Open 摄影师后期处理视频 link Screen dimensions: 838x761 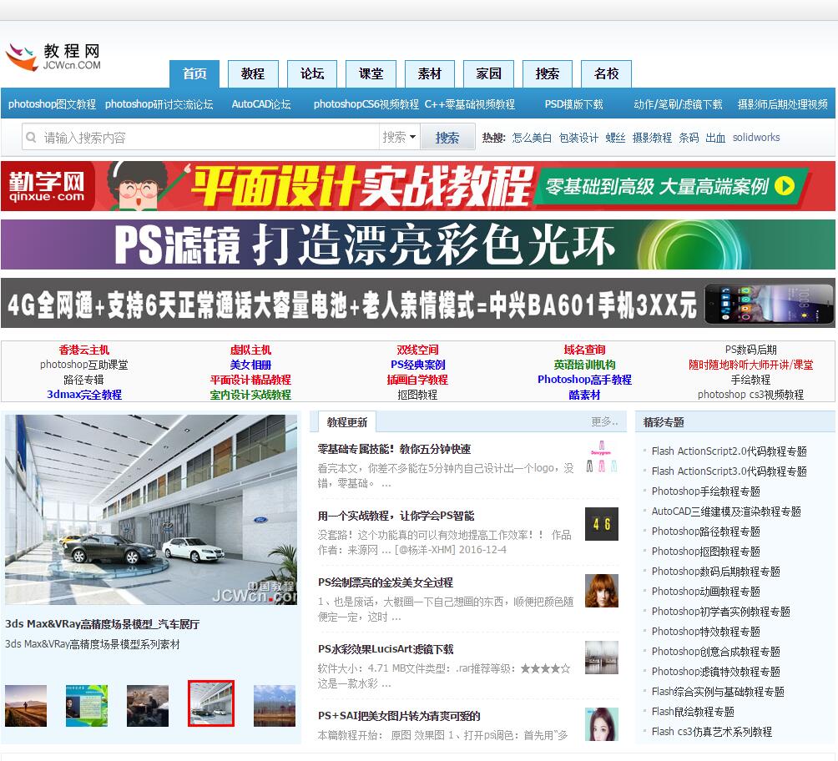point(782,104)
